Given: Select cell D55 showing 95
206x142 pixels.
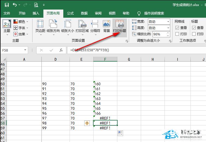Looking at the screenshot, I should [x=56, y=108].
